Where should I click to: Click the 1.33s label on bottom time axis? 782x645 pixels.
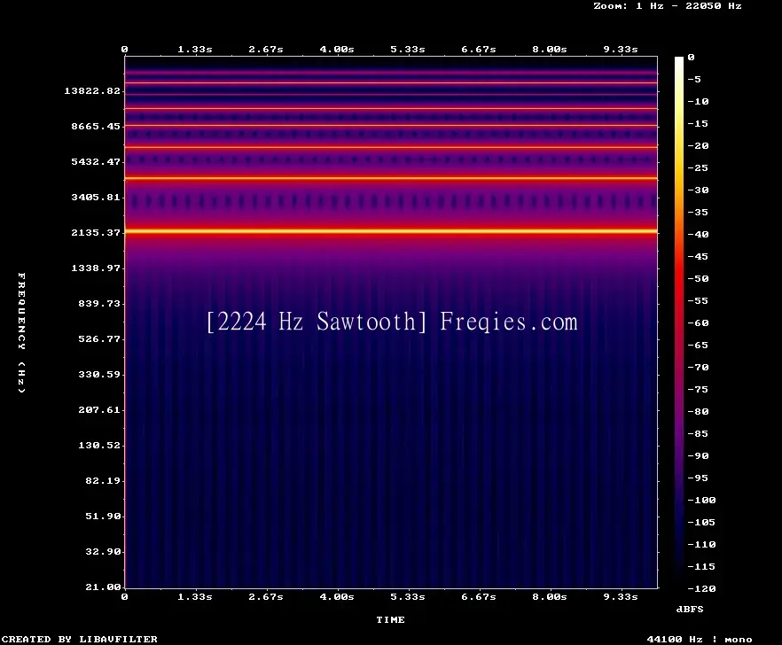point(195,596)
